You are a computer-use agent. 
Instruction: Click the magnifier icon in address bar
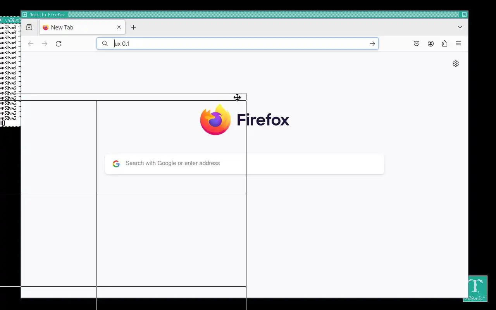click(x=105, y=43)
